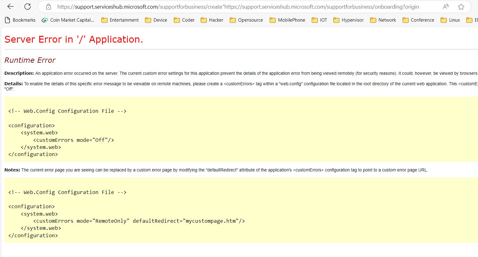Viewport: 478px width, 257px height.
Task: Expand the Hypervisor bookmarks folder
Action: (348, 20)
